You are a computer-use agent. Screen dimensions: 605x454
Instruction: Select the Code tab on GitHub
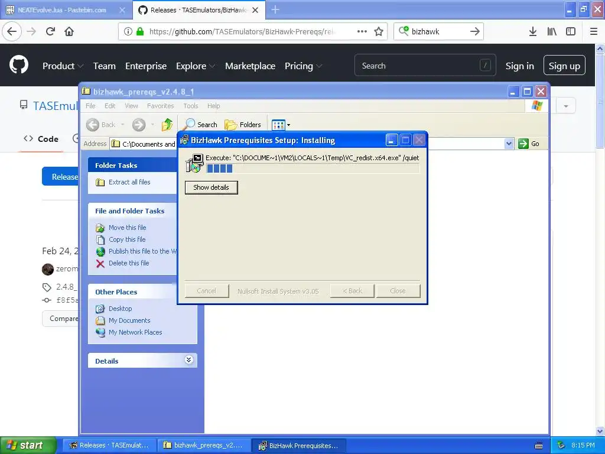[x=41, y=139]
